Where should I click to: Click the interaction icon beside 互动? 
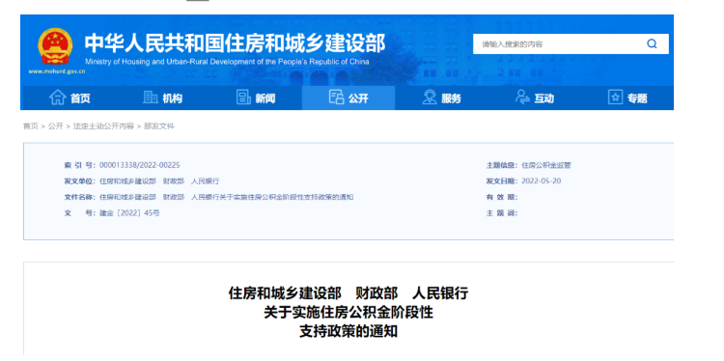pos(522,97)
